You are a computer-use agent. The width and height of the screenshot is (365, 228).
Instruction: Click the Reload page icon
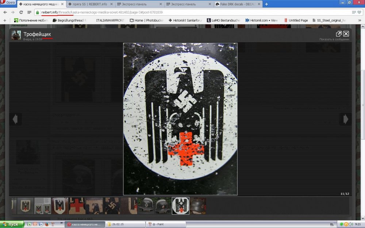[21, 12]
